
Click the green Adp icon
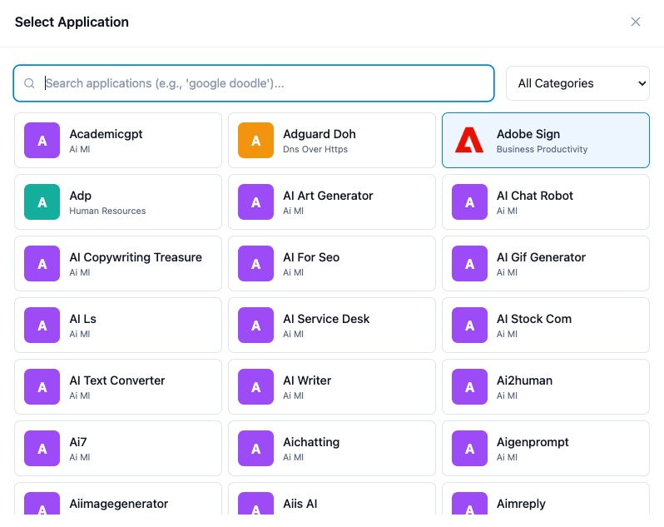coord(42,201)
